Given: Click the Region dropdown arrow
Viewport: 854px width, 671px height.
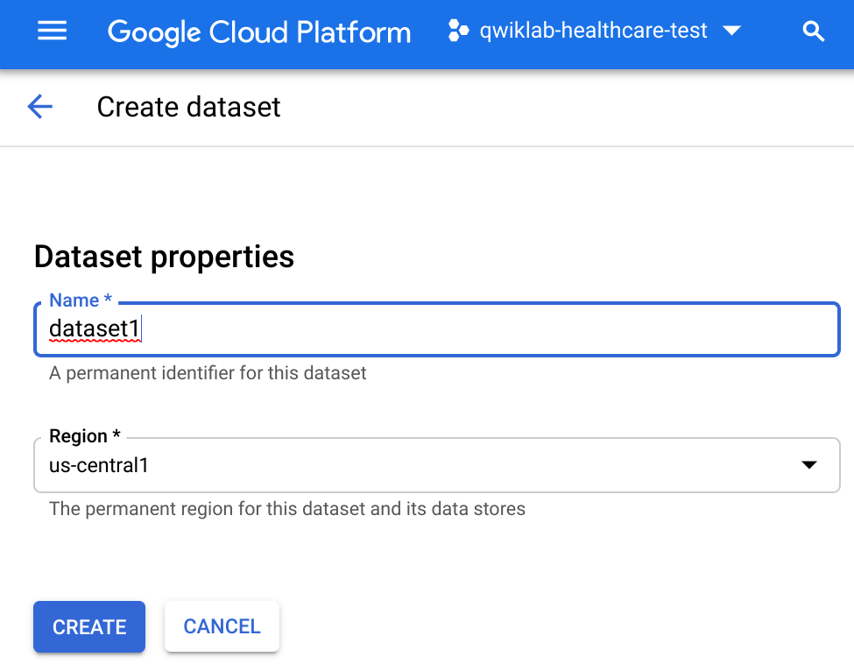Looking at the screenshot, I should click(809, 465).
